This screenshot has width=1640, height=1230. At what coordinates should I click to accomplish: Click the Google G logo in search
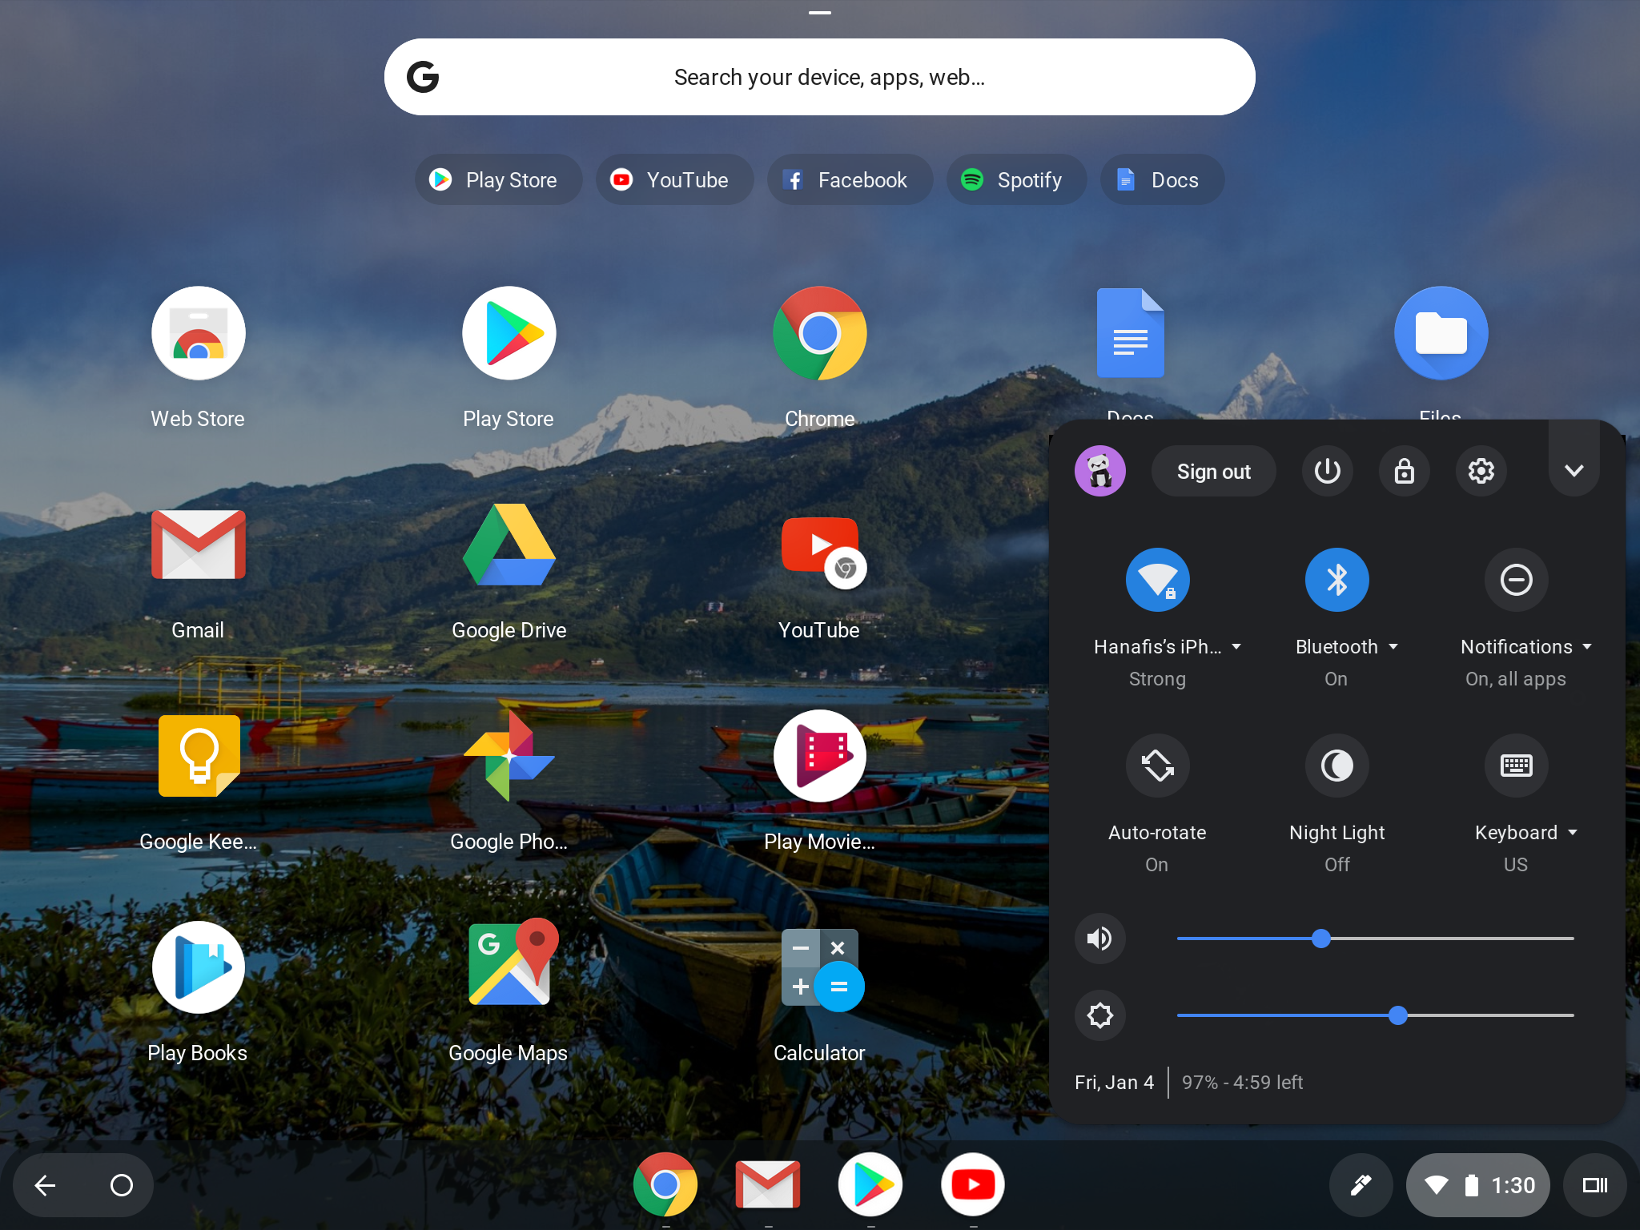[x=423, y=77]
